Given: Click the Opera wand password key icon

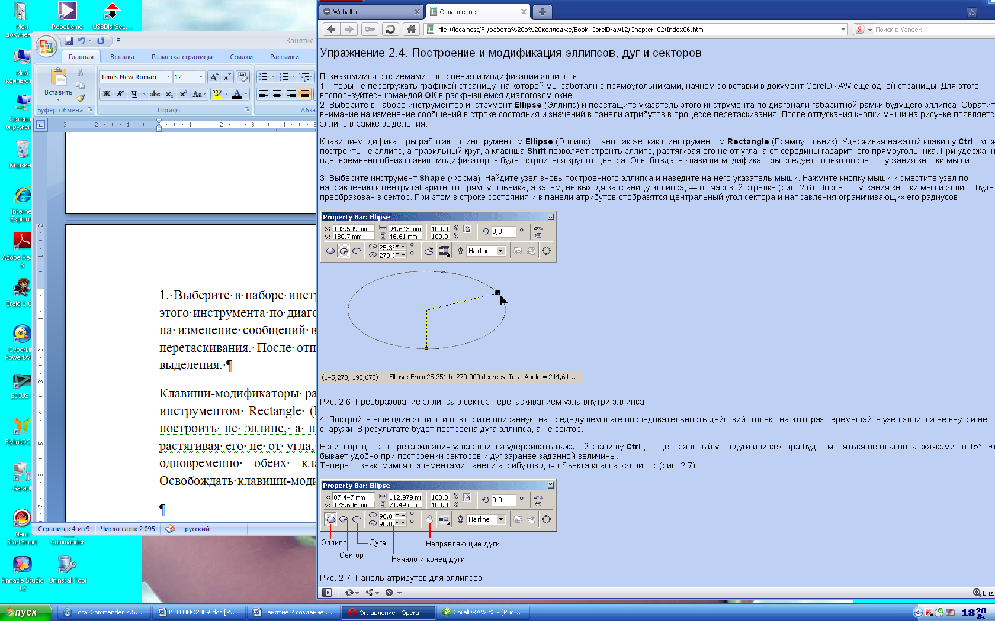Looking at the screenshot, I should 370,30.
